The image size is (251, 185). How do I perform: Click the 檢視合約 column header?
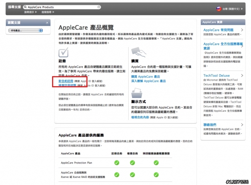coord(133,154)
